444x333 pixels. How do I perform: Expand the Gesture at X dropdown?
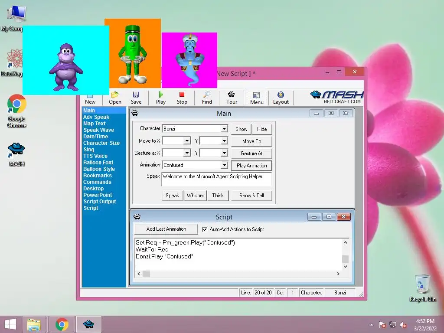187,153
